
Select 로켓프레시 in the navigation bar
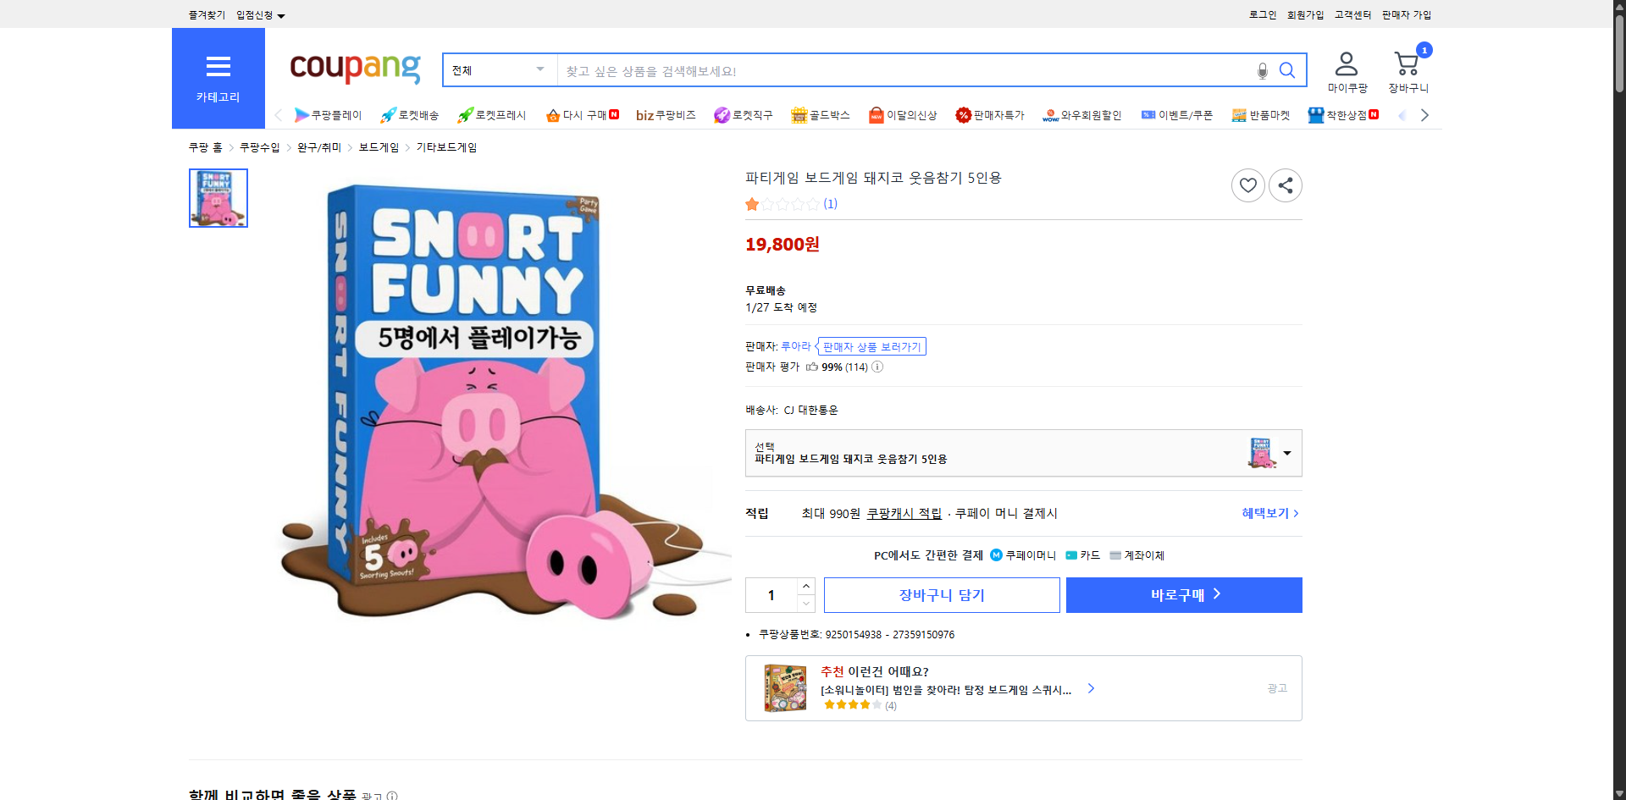(x=491, y=115)
